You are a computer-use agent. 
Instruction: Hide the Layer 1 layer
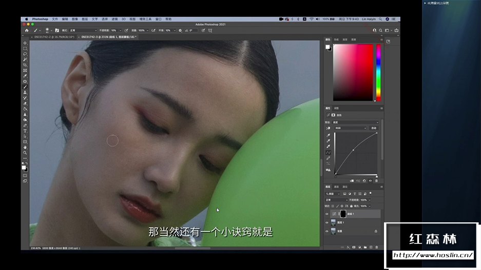pyautogui.click(x=326, y=222)
